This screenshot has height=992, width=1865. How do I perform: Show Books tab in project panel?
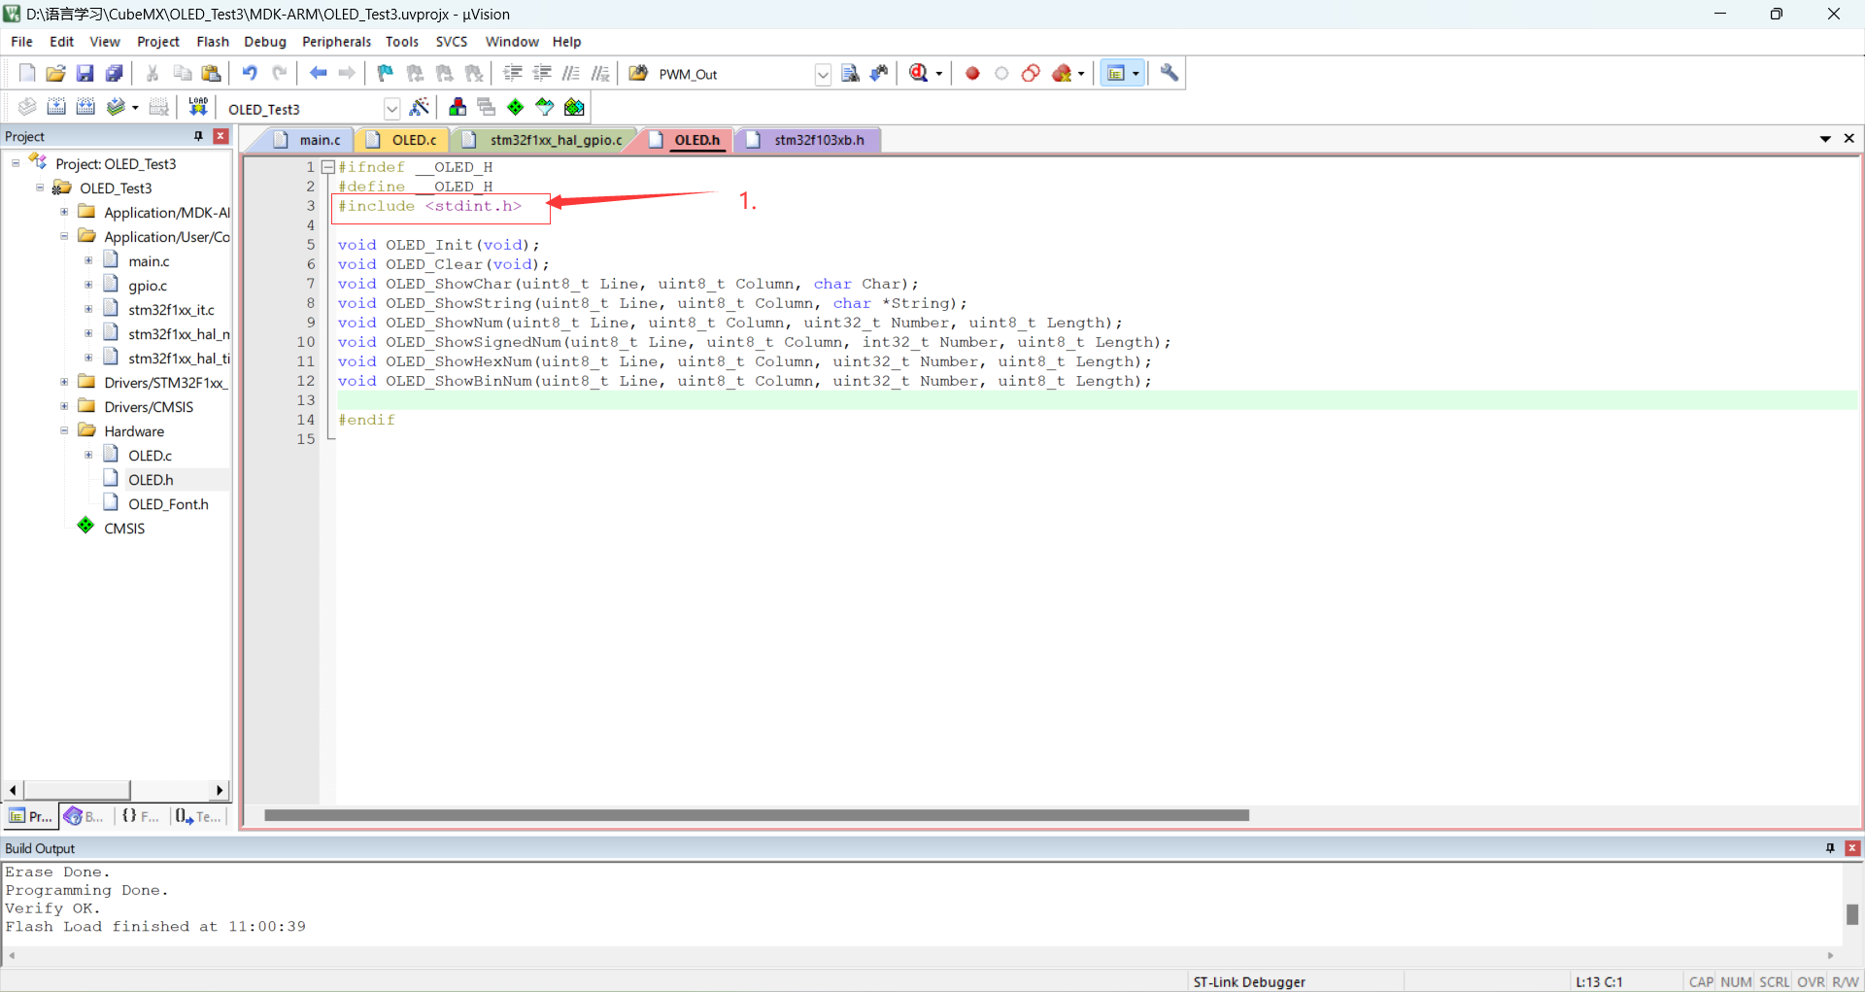(x=84, y=816)
